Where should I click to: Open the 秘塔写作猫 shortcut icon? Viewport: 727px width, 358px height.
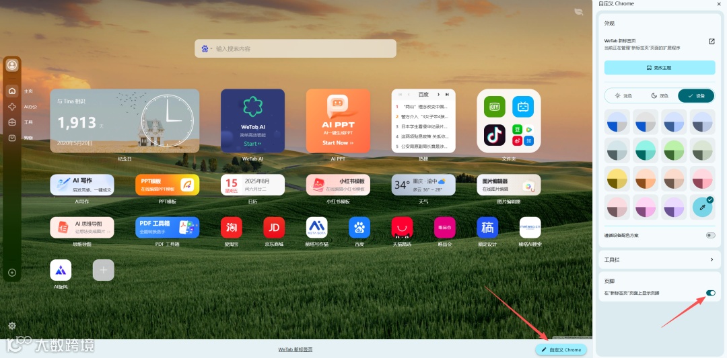coord(316,228)
